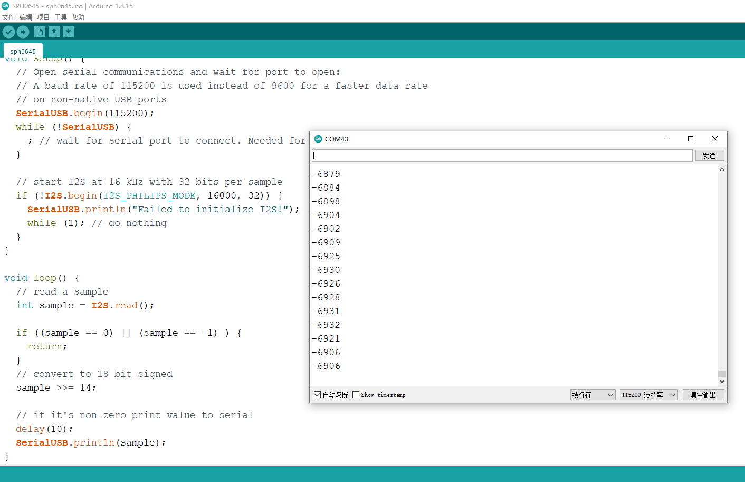Click the I2S_PHILIPS_MODE constant in code
Viewport: 745px width, 482px height.
coord(149,195)
